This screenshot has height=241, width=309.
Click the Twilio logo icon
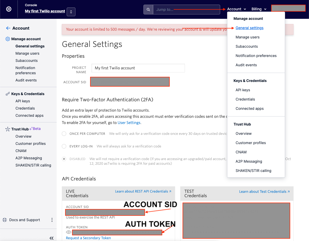[8, 9]
